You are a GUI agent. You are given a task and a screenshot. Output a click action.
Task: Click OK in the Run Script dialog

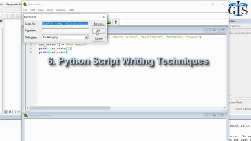coord(98,31)
